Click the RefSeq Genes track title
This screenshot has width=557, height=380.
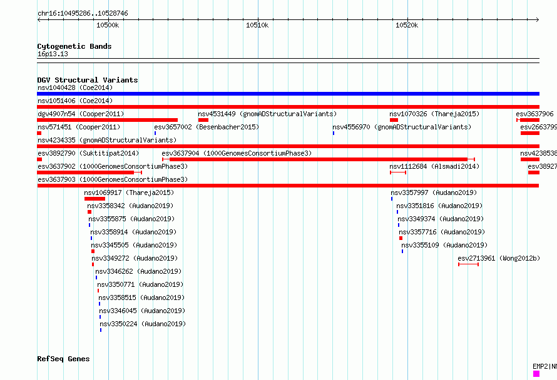point(63,359)
